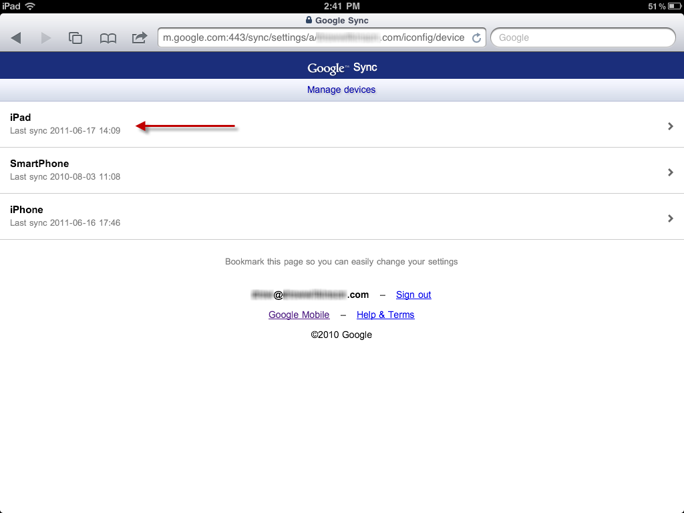Tap the share action icon

pyautogui.click(x=140, y=37)
